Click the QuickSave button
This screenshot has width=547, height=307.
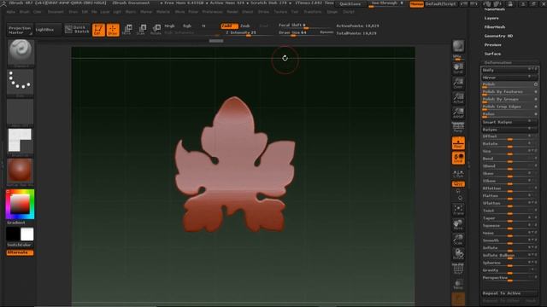pyautogui.click(x=350, y=4)
